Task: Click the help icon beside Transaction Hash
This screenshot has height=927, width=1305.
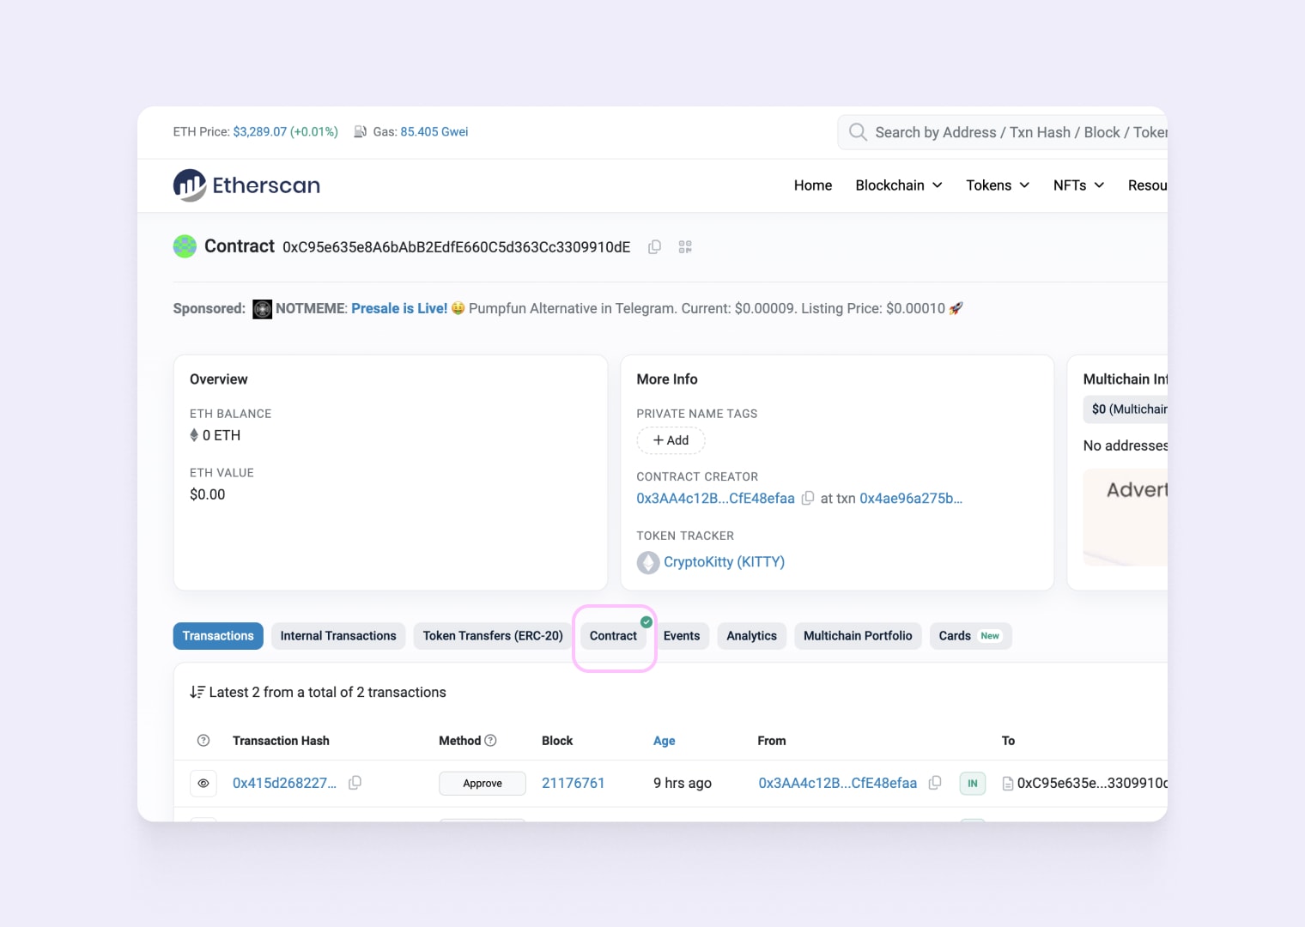Action: click(203, 741)
